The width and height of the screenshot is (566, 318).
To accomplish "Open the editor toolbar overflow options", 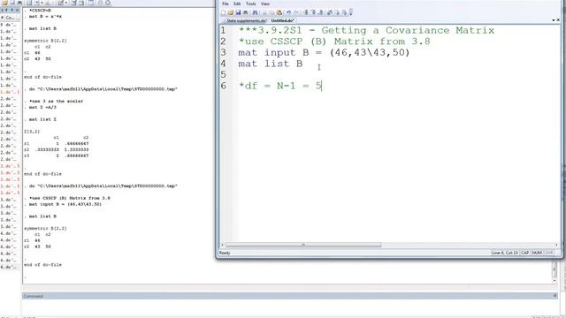I will pos(350,12).
